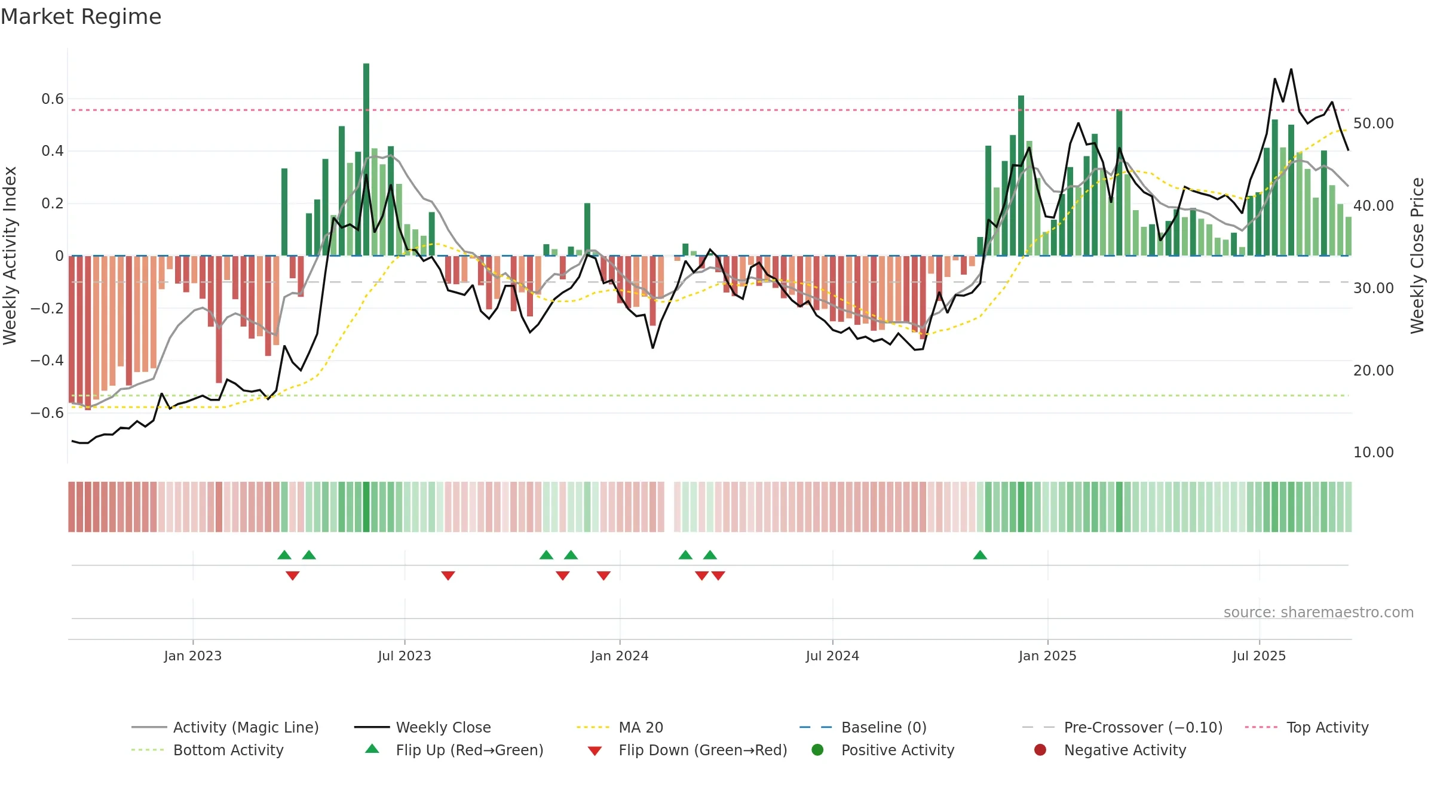Click the −0.6 activity axis tick
This screenshot has height=806, width=1434.
47,413
